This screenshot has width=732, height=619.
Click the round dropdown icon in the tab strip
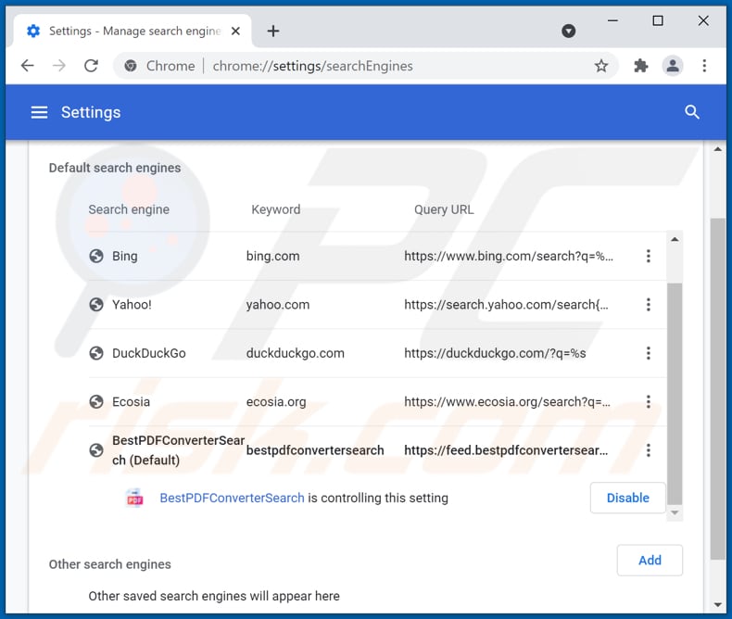(569, 32)
